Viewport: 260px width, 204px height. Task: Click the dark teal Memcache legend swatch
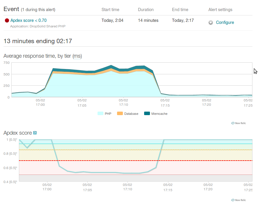click(147, 113)
